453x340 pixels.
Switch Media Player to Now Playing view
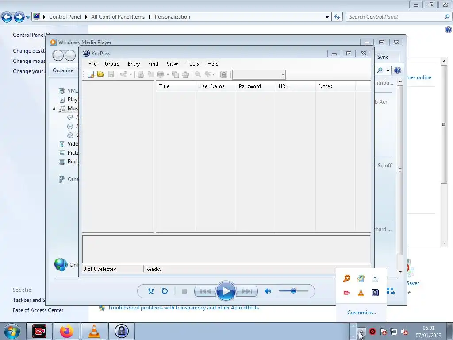click(x=391, y=291)
